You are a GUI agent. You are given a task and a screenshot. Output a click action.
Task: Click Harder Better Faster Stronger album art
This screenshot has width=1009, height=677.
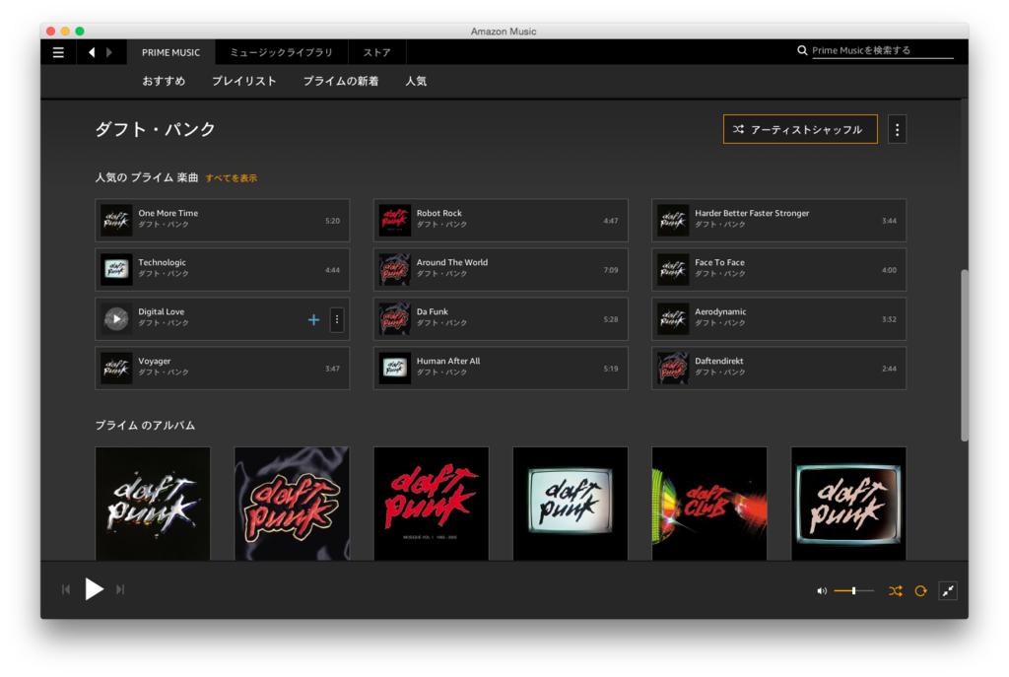[673, 221]
